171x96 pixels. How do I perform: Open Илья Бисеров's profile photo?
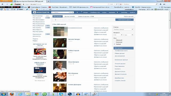point(60,66)
